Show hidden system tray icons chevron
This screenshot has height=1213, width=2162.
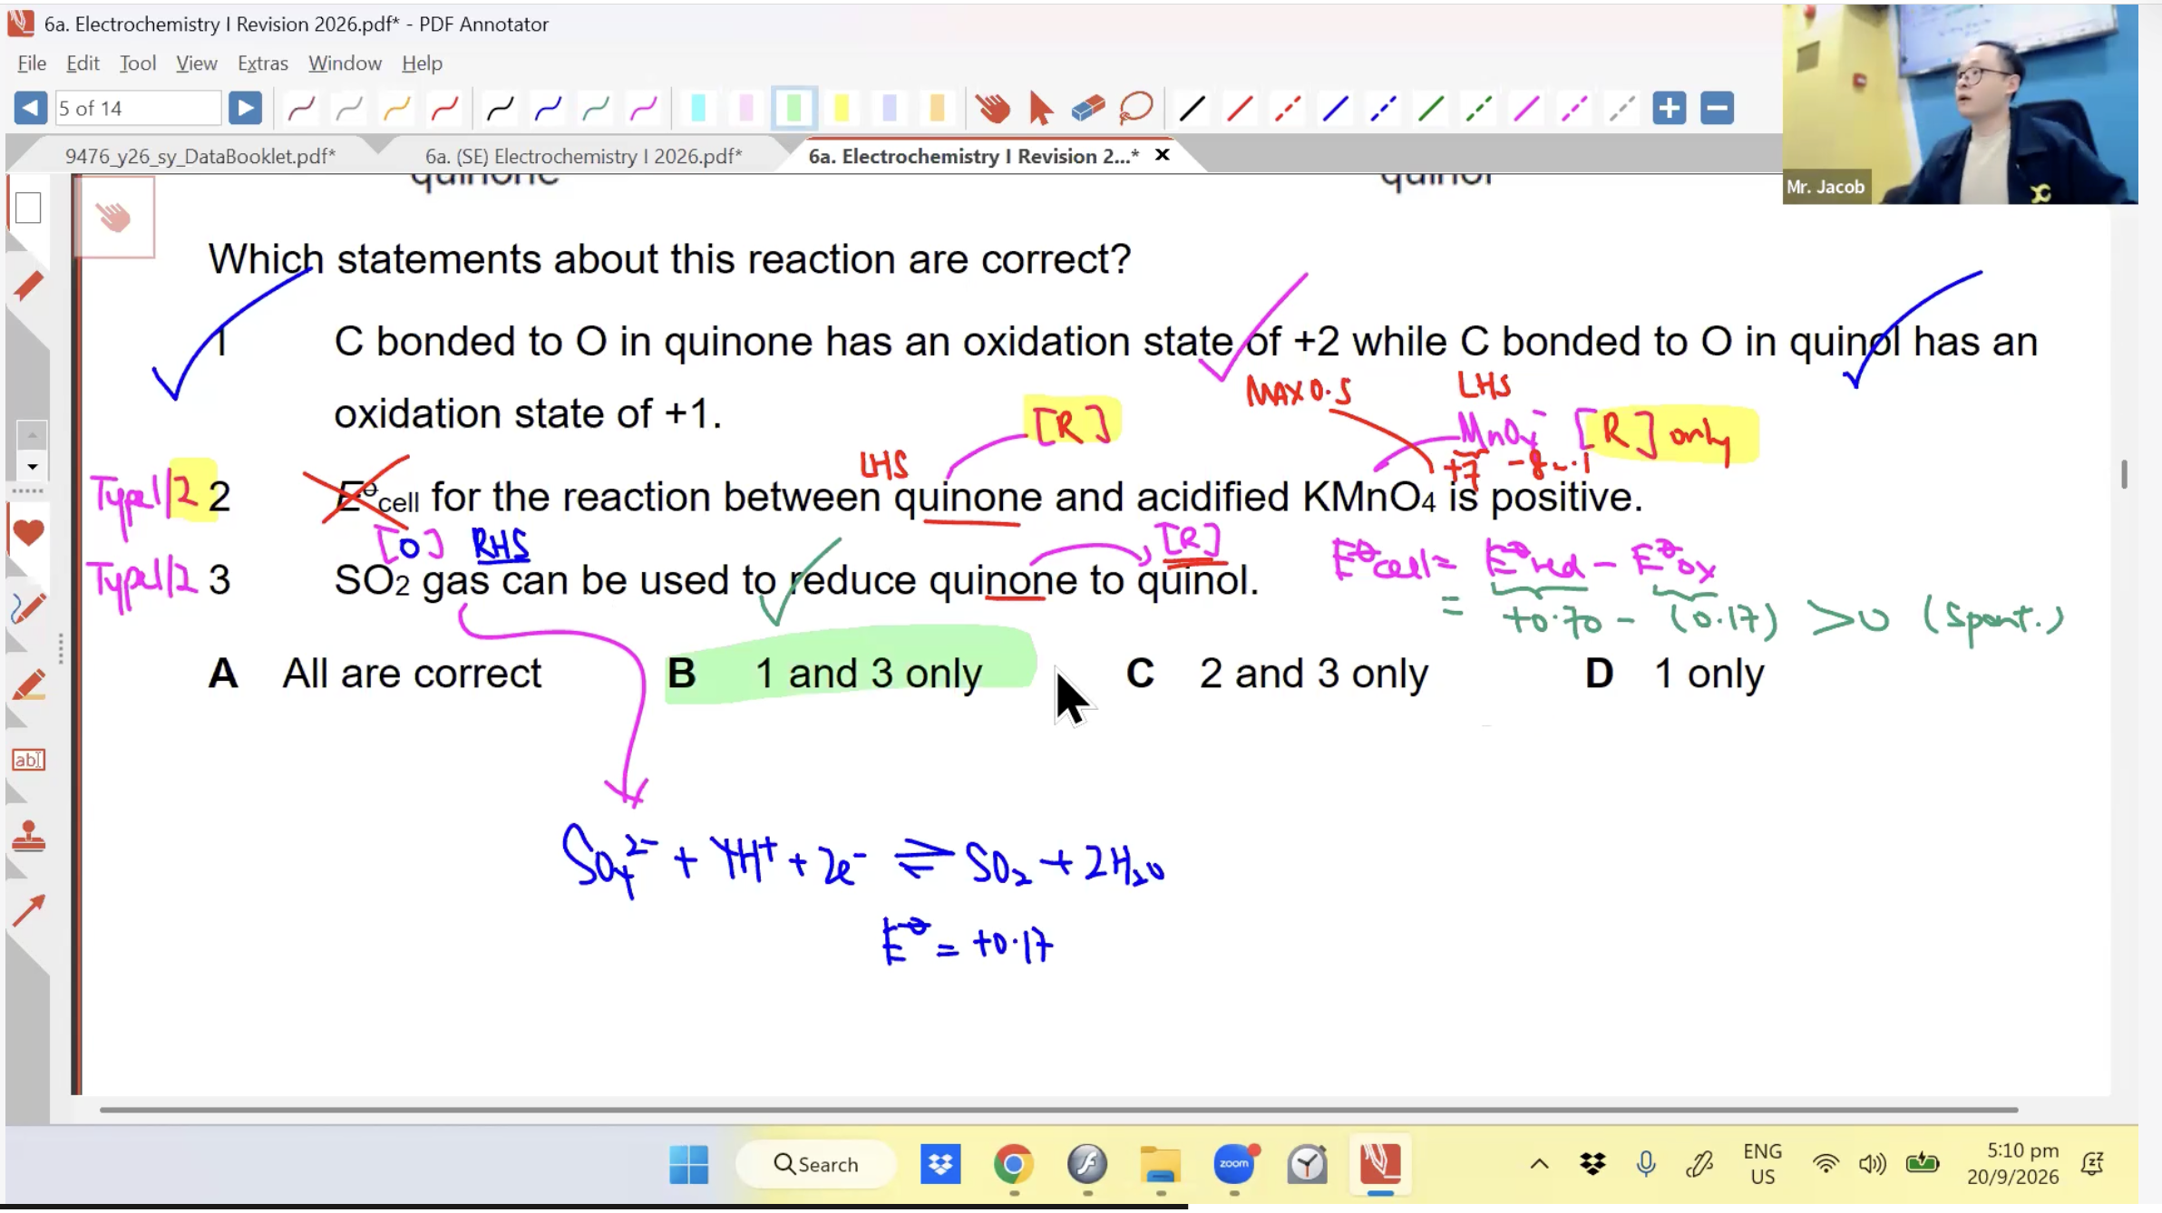1539,1166
